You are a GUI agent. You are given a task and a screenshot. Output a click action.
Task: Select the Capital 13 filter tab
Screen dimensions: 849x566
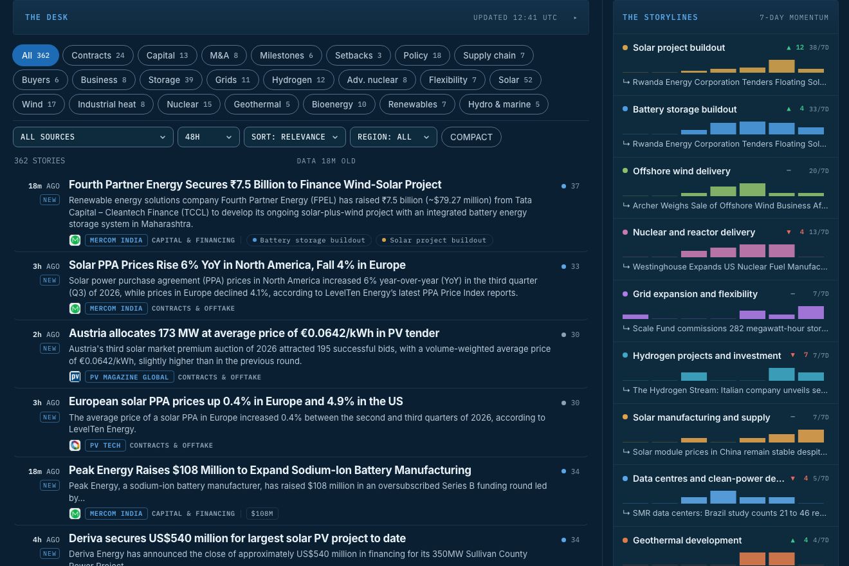point(167,55)
